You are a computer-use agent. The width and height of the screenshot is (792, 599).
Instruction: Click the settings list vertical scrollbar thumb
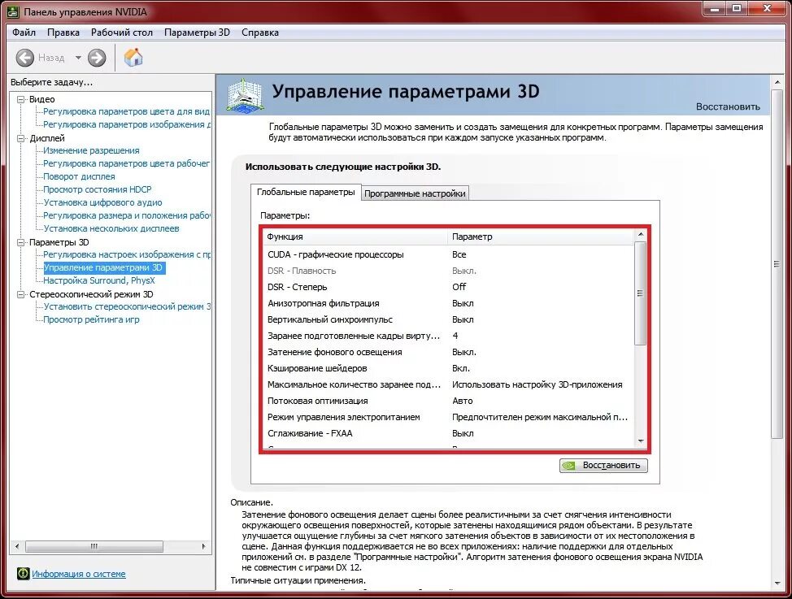coord(641,293)
